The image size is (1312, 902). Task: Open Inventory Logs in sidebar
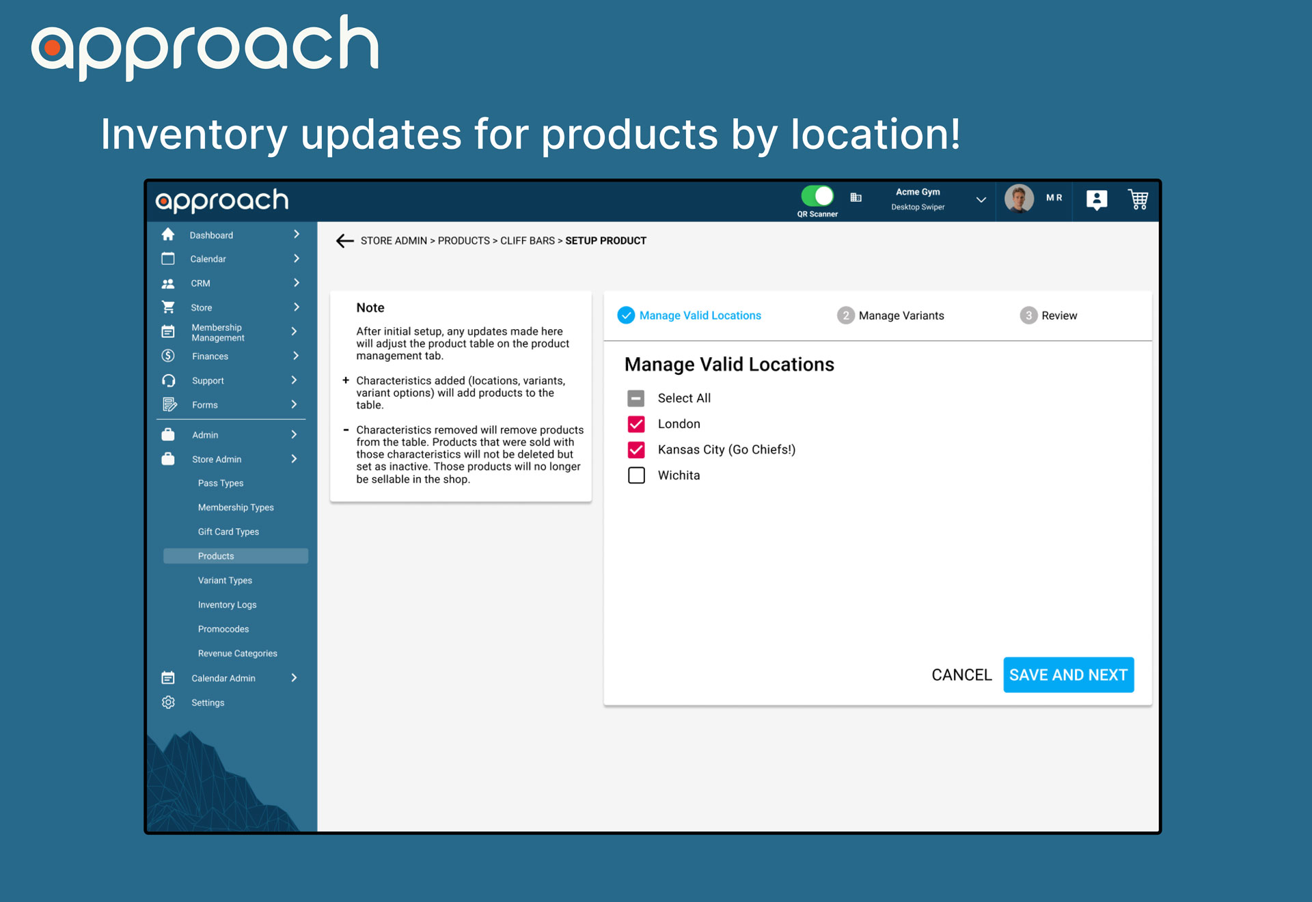pyautogui.click(x=227, y=604)
